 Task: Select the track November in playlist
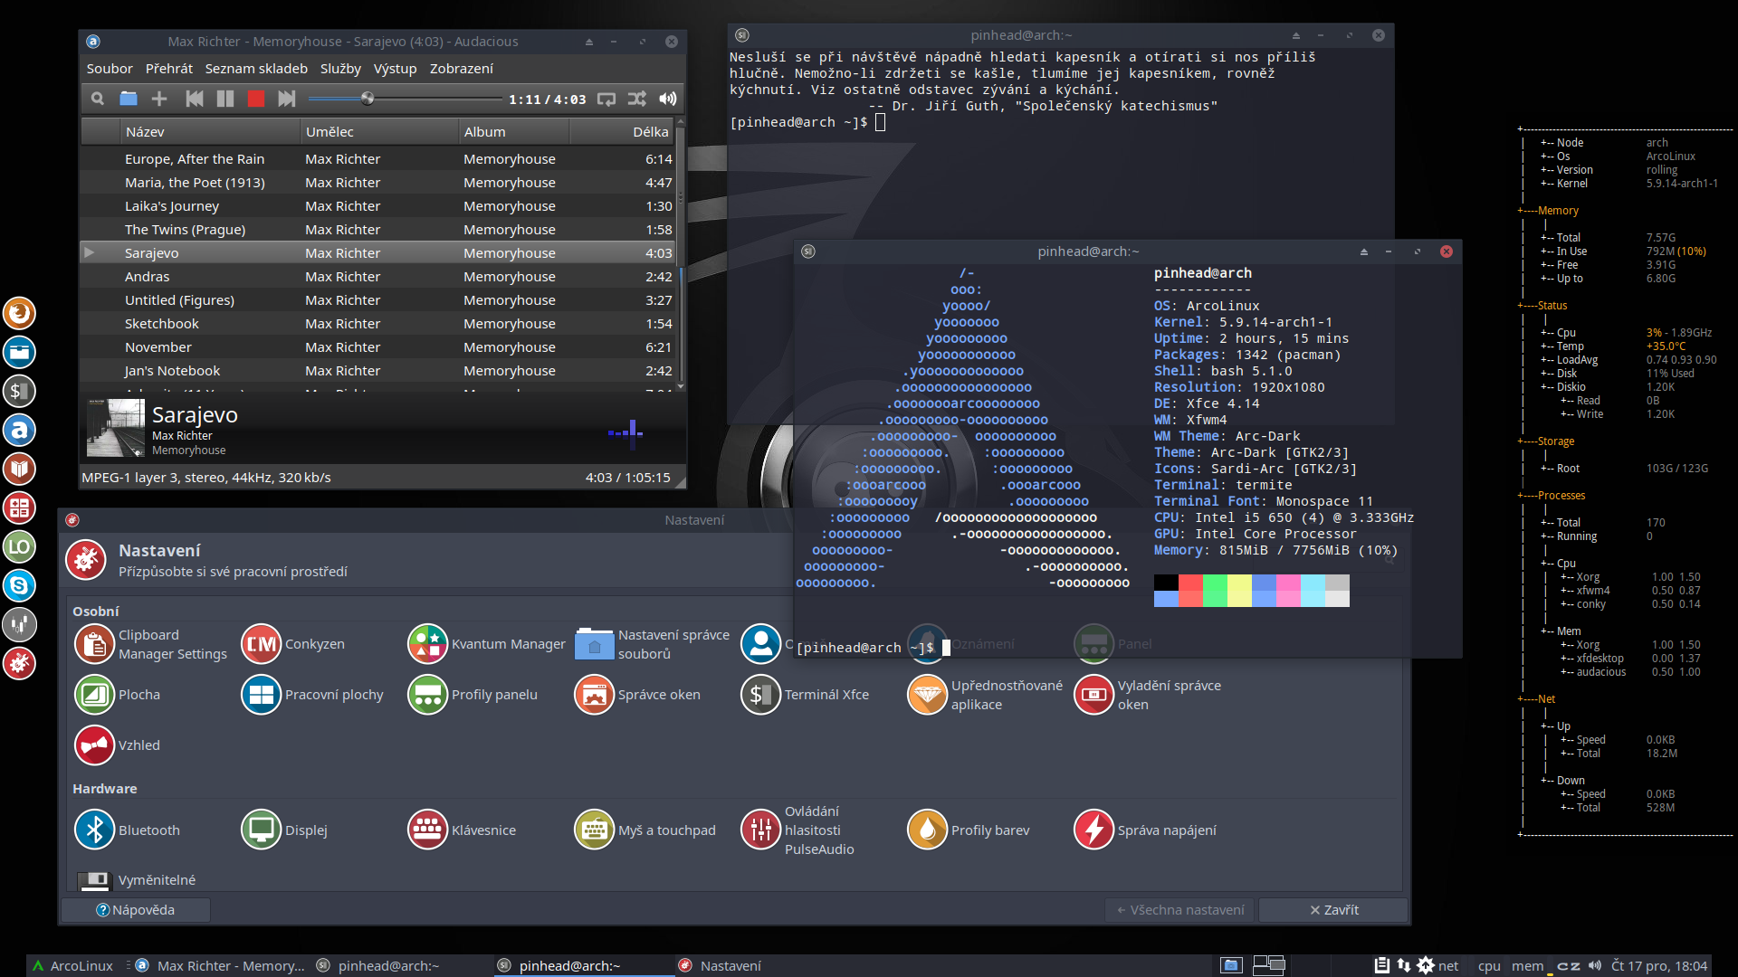377,347
